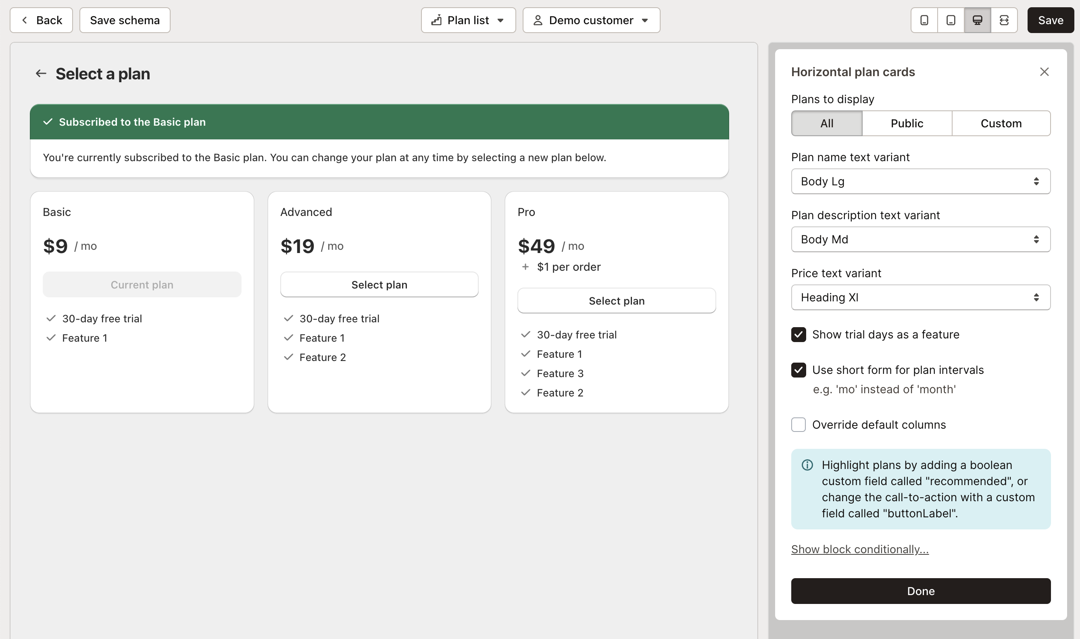The height and width of the screenshot is (639, 1080).
Task: Select the desktop preview mode
Action: (977, 20)
